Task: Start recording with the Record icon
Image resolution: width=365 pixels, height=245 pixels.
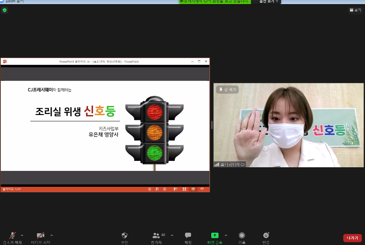Action: (242, 236)
